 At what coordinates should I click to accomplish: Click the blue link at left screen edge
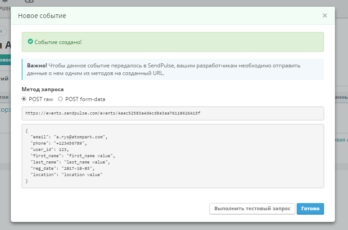[x=5, y=110]
